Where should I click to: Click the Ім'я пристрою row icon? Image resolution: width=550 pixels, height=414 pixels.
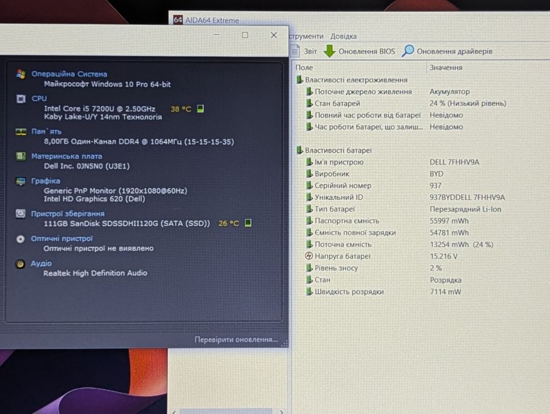tap(309, 162)
